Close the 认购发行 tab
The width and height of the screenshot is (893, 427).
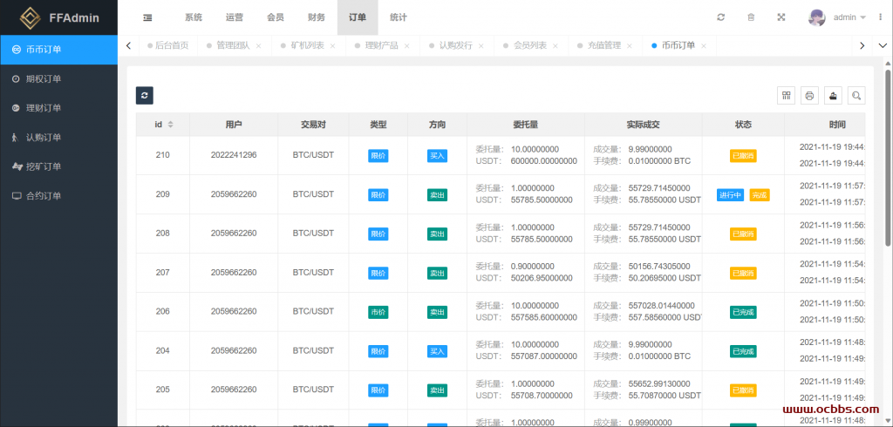481,46
